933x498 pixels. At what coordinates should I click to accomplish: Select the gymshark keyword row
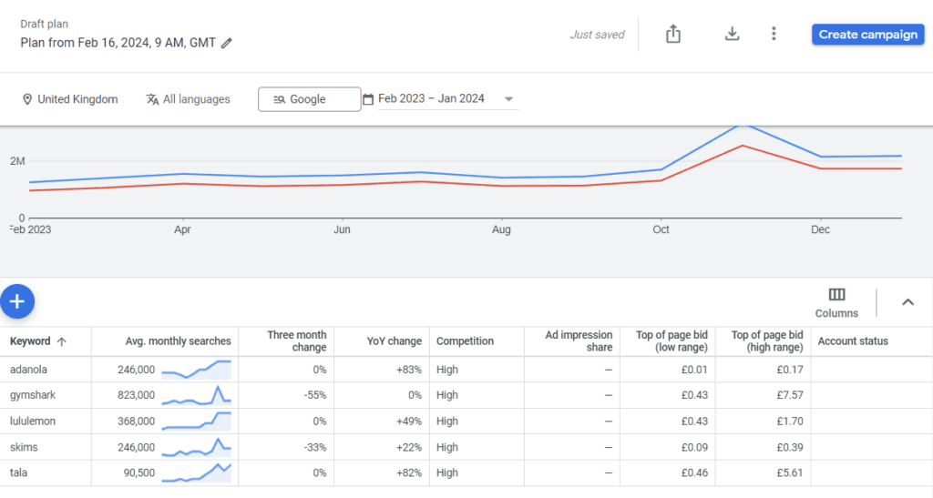(x=32, y=395)
